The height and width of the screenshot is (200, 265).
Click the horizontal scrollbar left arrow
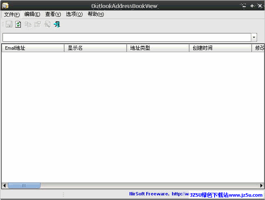click(5, 186)
